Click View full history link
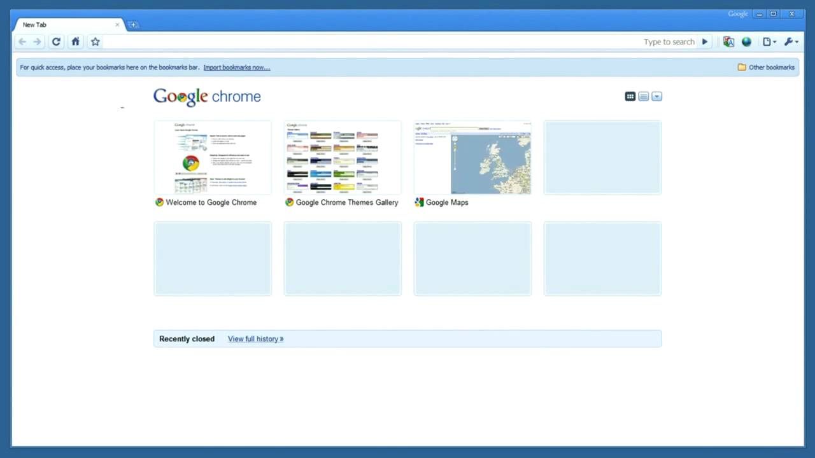The image size is (815, 458). click(255, 339)
